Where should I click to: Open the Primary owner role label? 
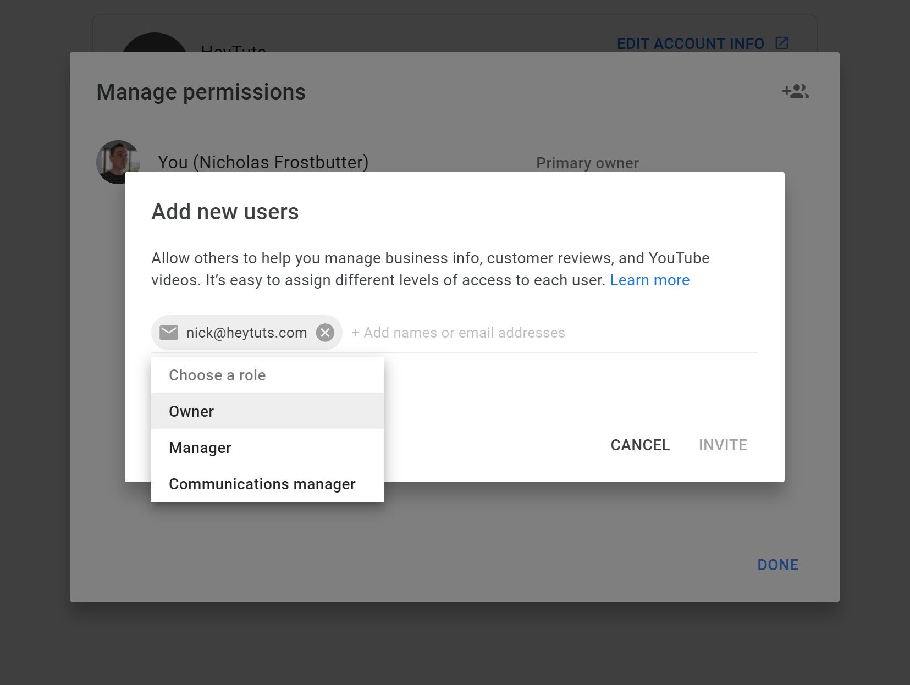(587, 163)
